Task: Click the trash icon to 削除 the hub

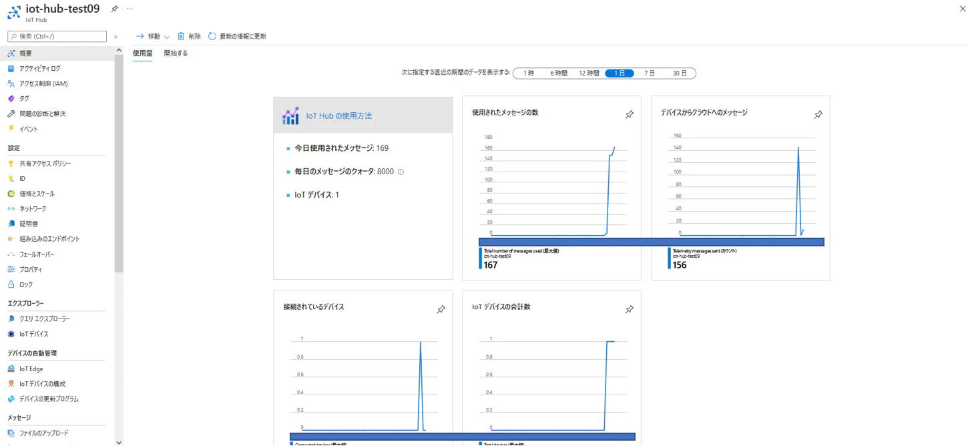Action: (181, 36)
